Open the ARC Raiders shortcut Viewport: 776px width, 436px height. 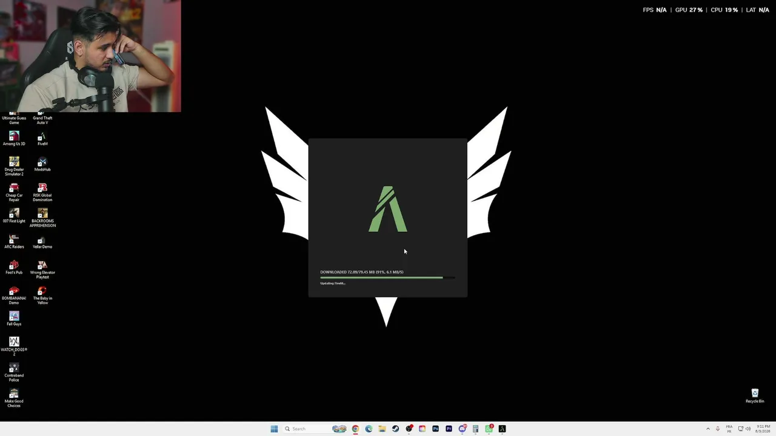(x=14, y=241)
